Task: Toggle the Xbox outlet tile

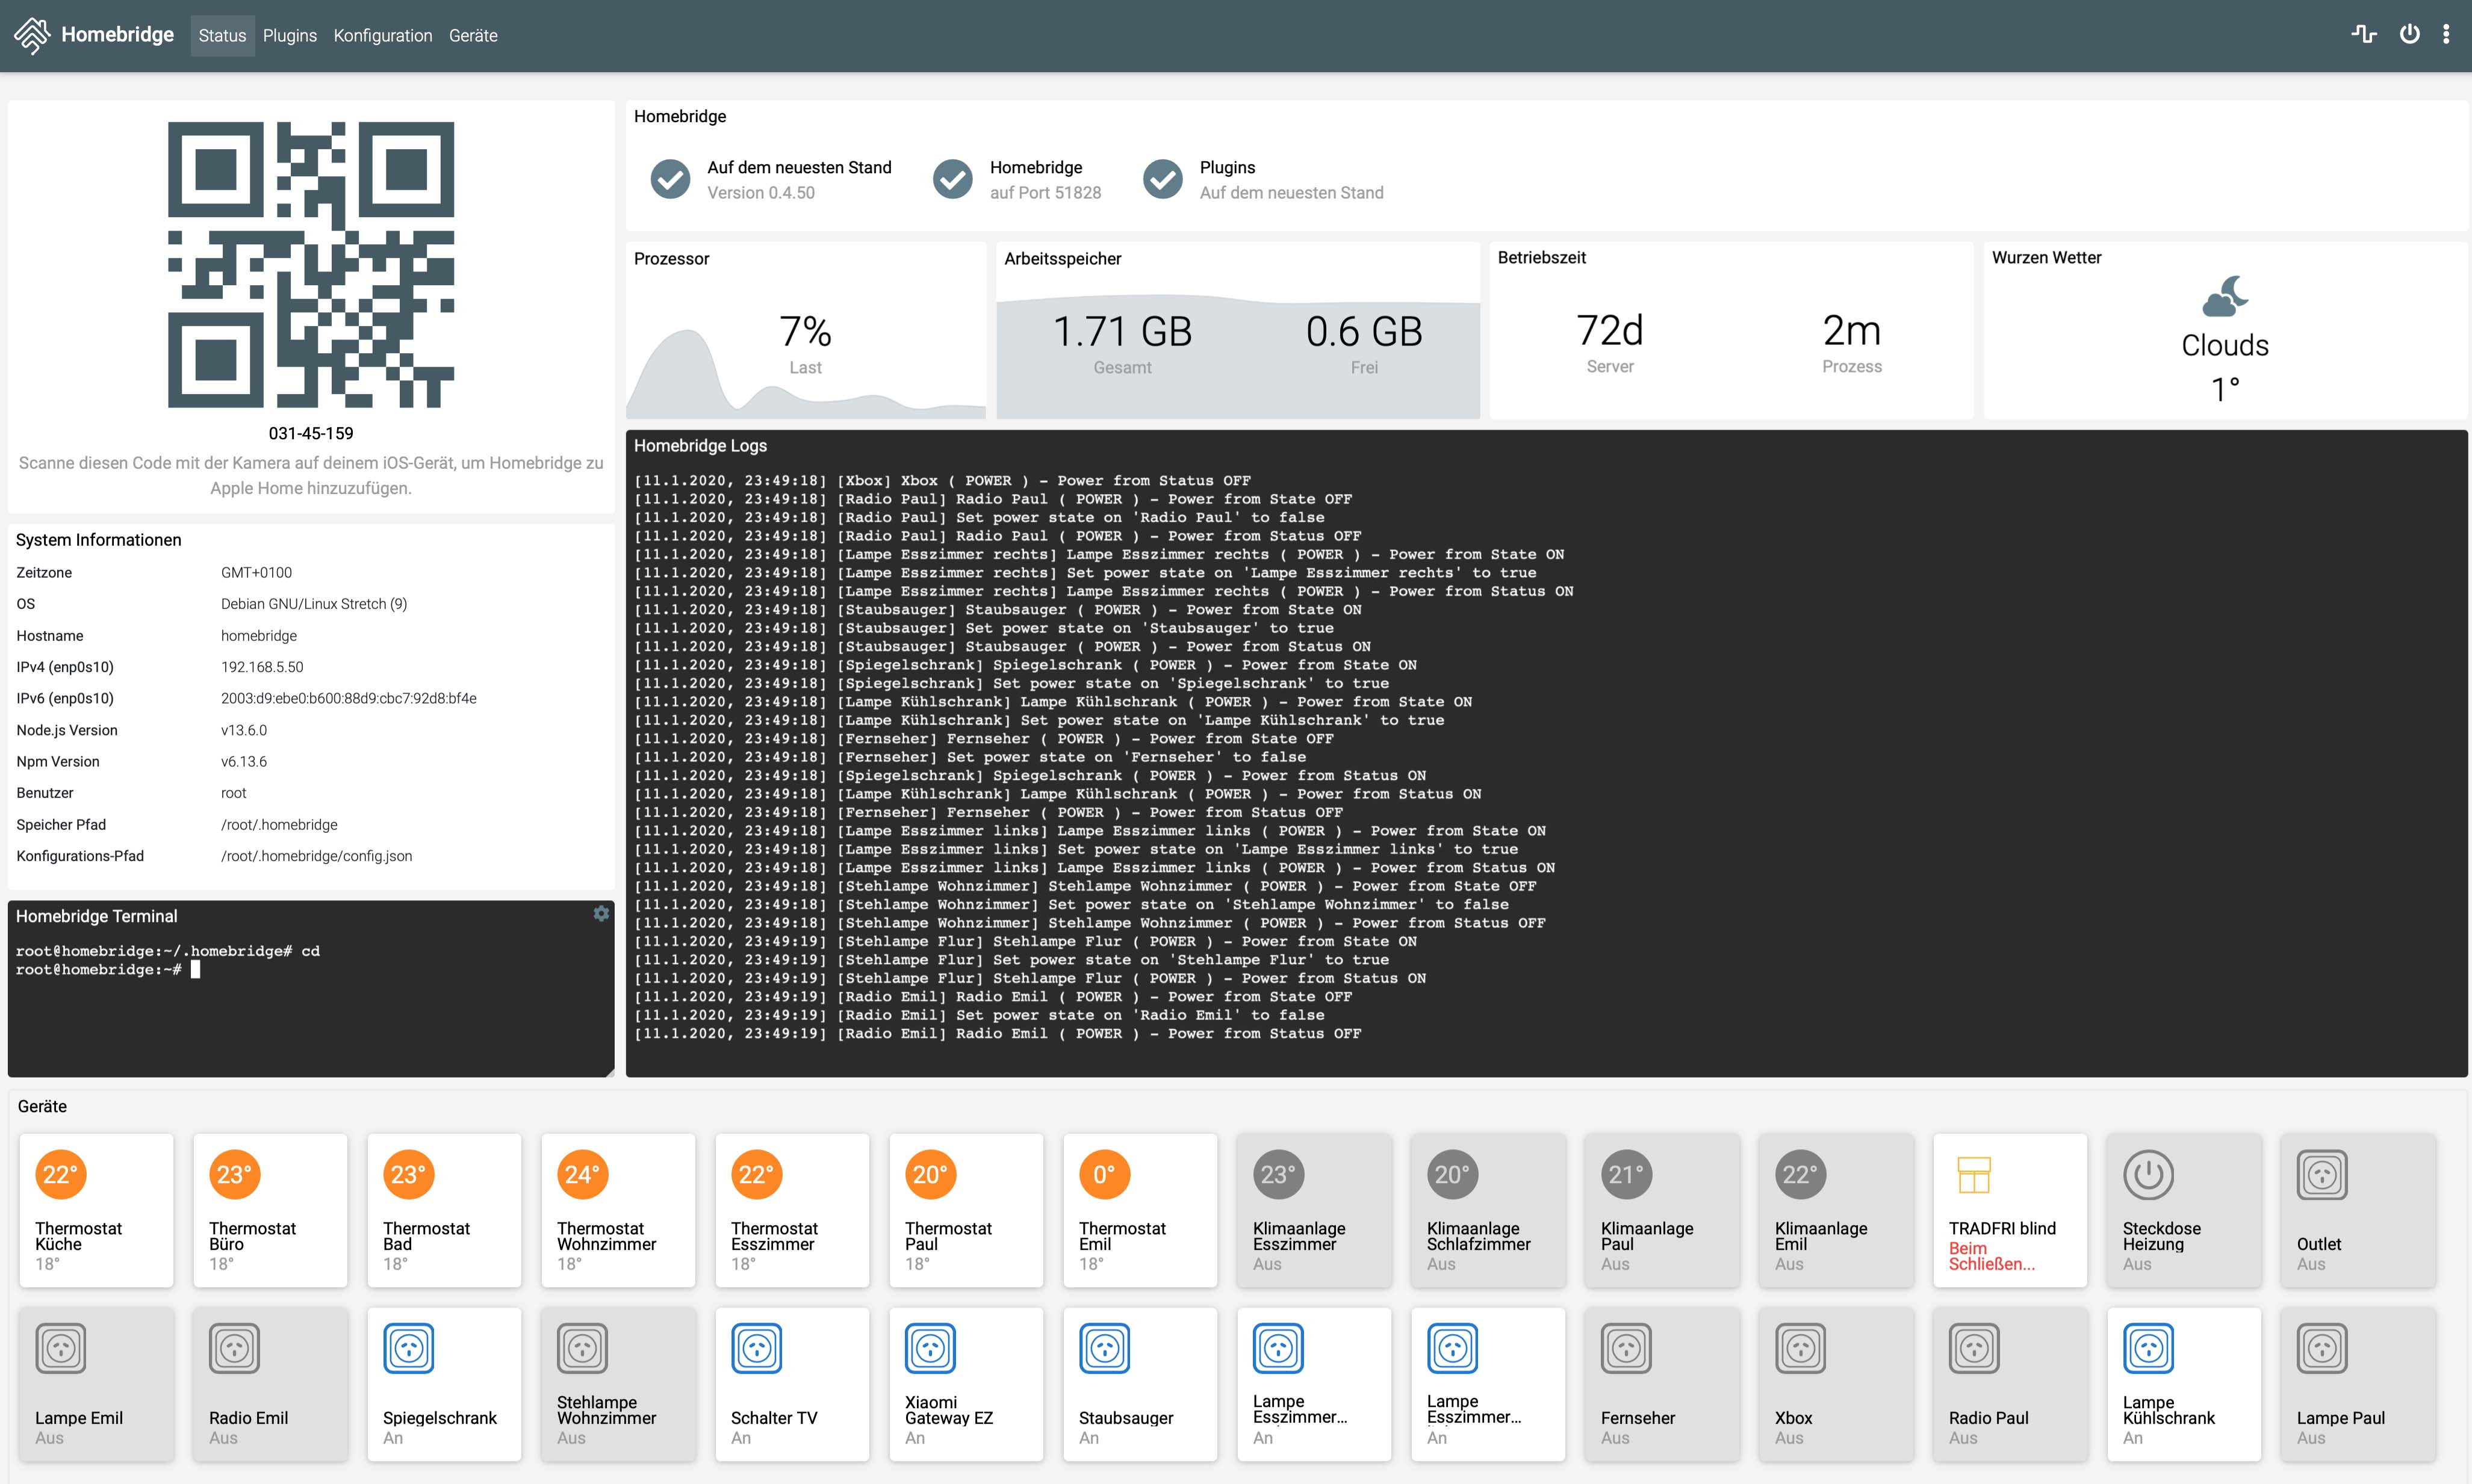Action: [1836, 1384]
